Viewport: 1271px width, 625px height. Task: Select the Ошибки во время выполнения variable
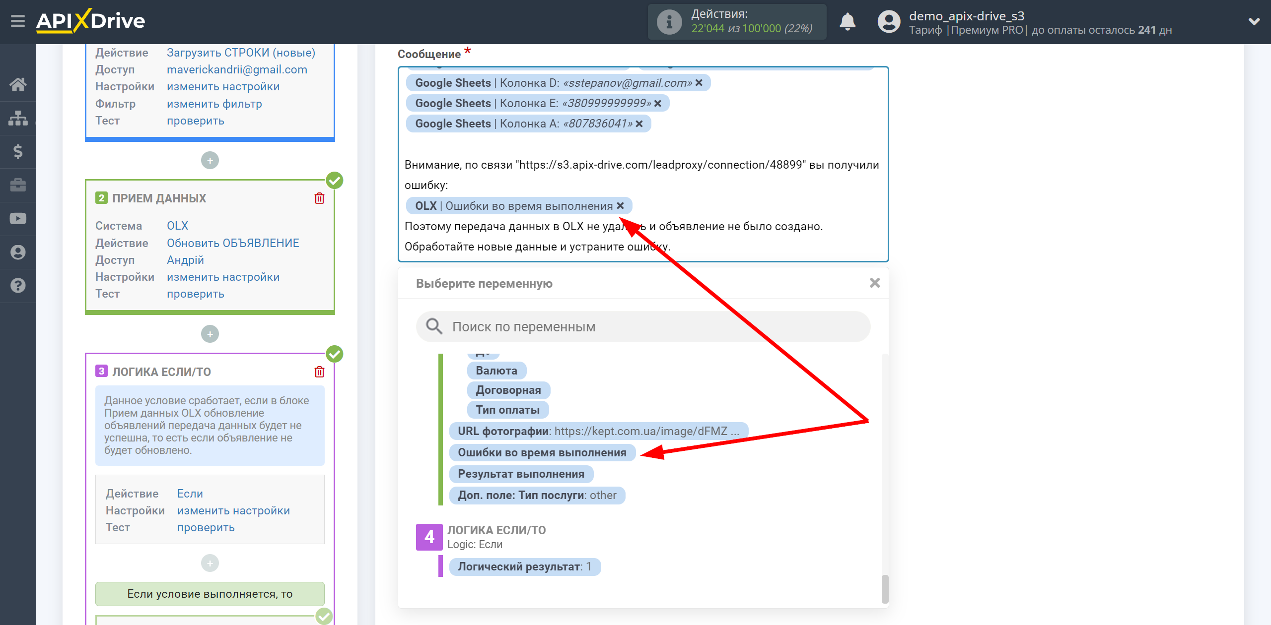coord(542,452)
